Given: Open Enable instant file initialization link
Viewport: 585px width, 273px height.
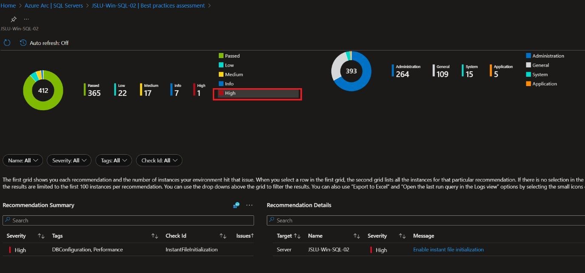Looking at the screenshot, I should (448, 250).
